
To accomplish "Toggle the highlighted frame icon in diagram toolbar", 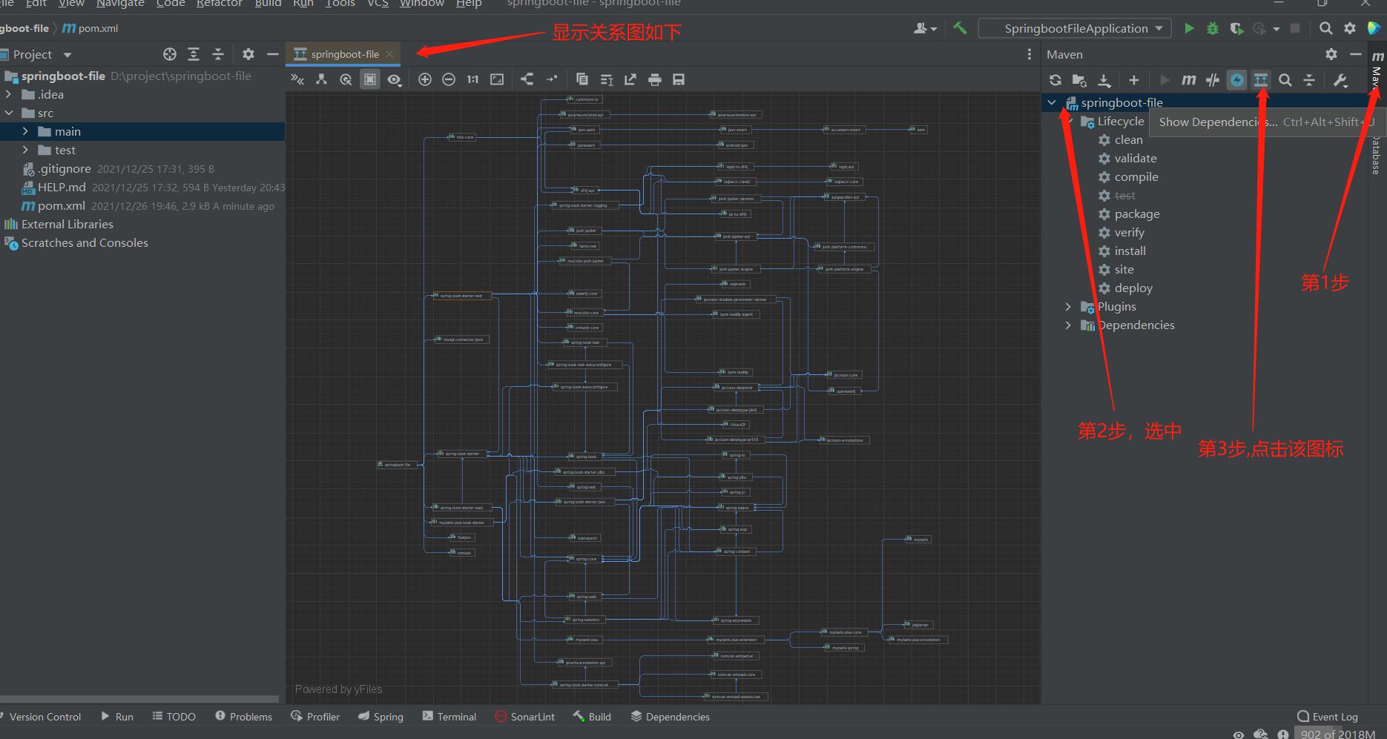I will [369, 79].
